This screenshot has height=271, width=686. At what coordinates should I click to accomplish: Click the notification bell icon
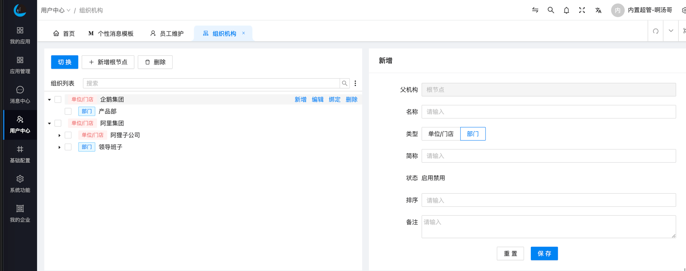[566, 10]
